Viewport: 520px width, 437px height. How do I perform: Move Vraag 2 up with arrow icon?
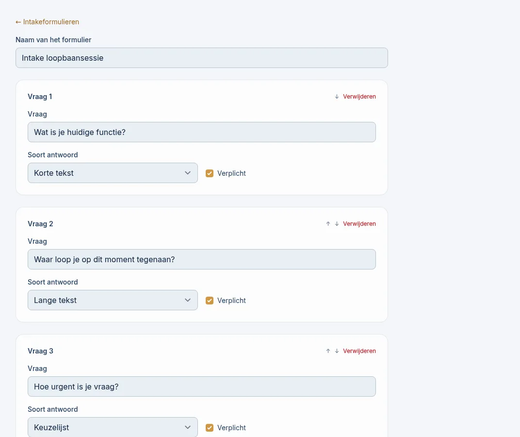tap(328, 224)
